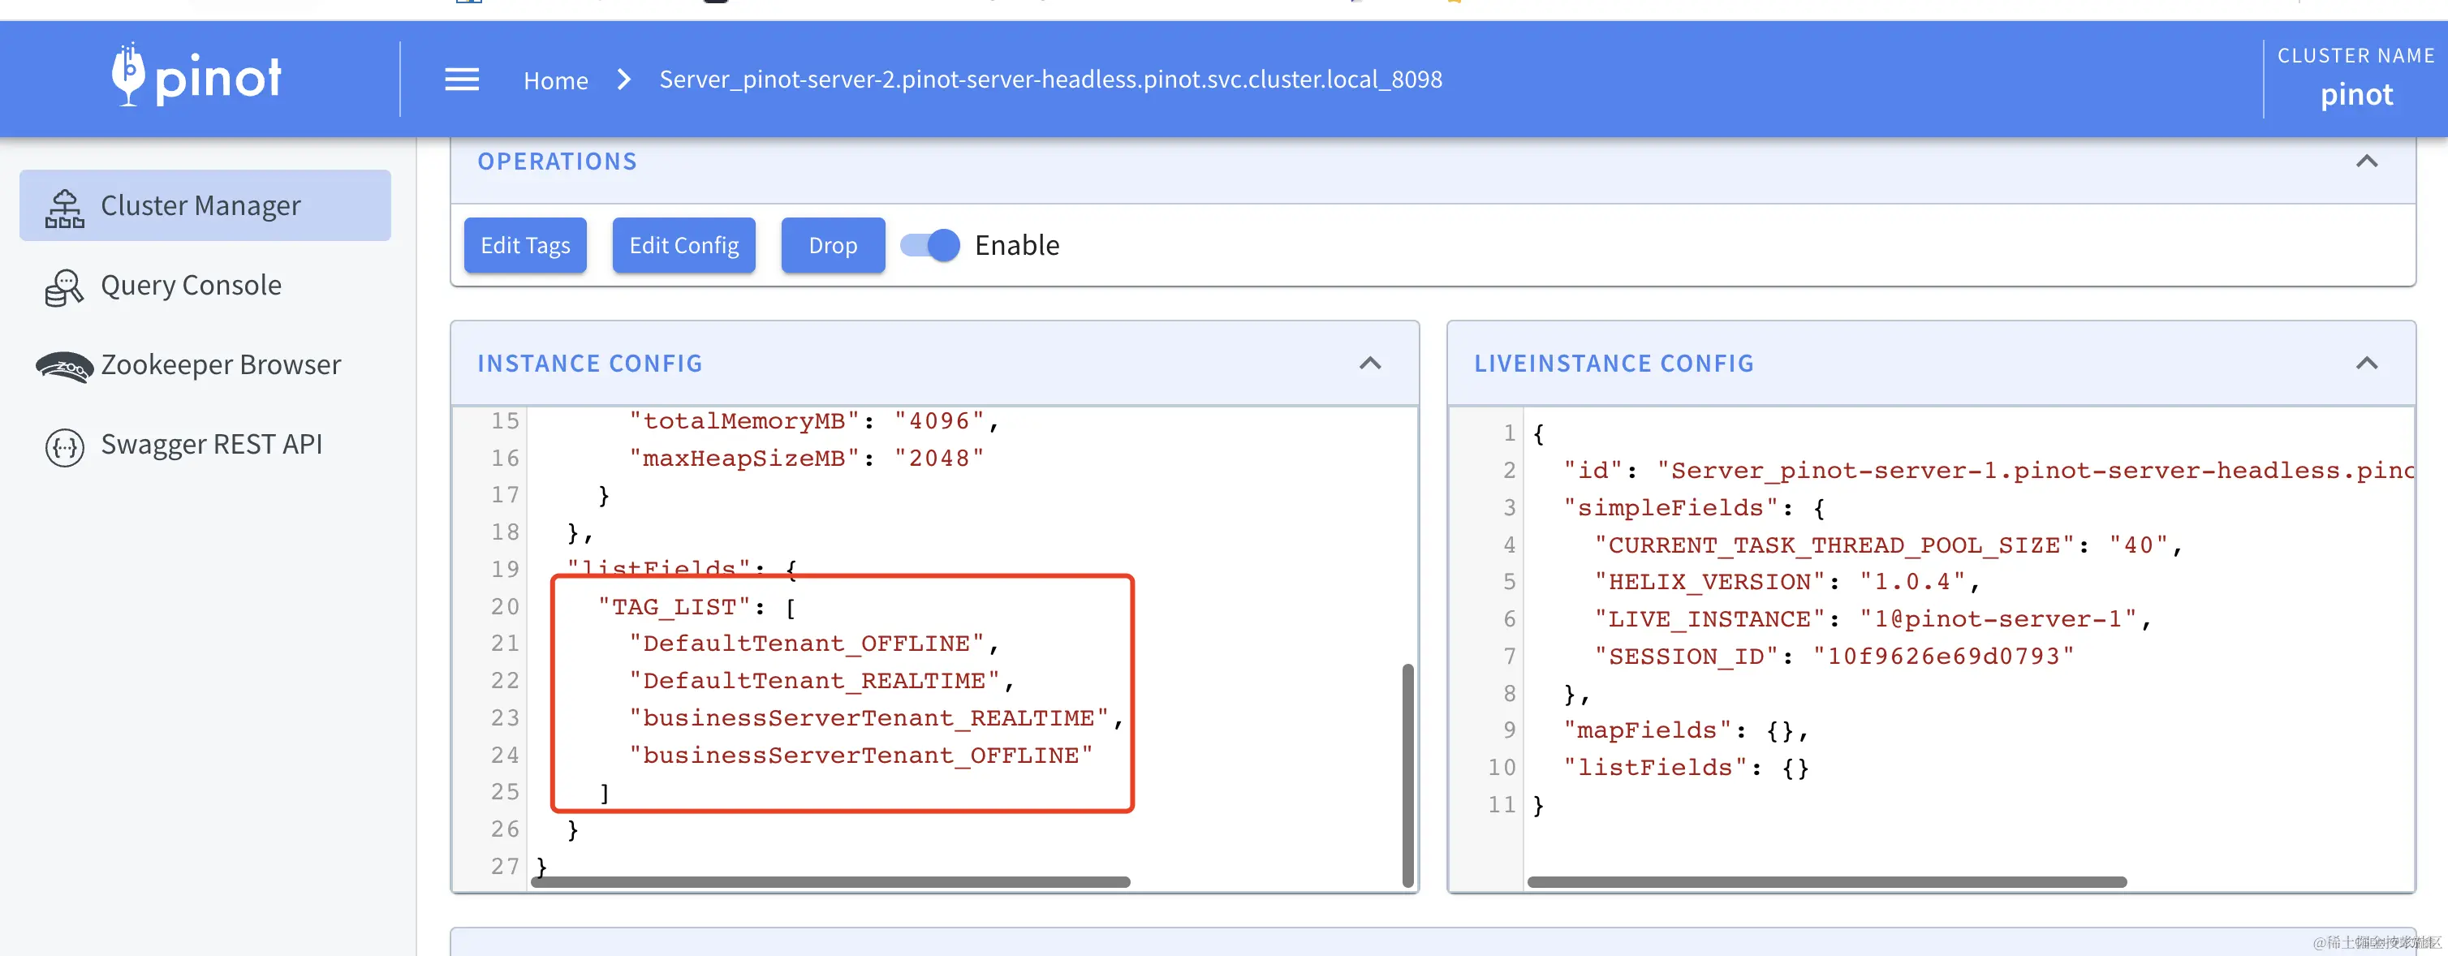
Task: Toggle the hamburger sidebar menu icon
Action: point(462,80)
